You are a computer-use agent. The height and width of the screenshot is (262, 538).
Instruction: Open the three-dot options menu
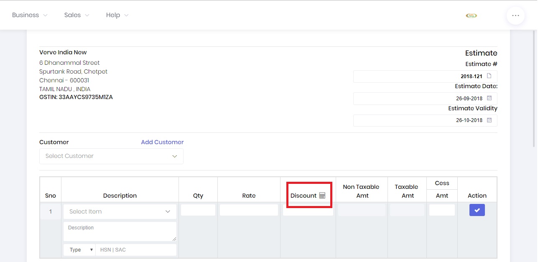(x=515, y=15)
